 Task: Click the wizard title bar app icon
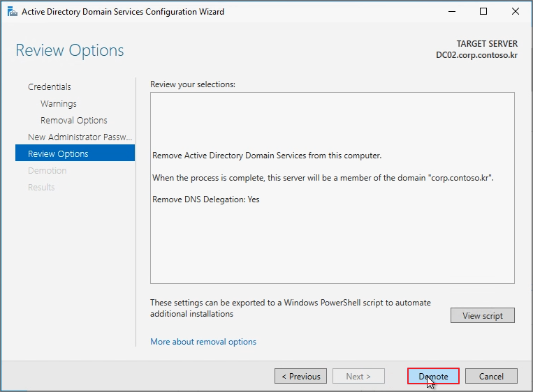(13, 12)
